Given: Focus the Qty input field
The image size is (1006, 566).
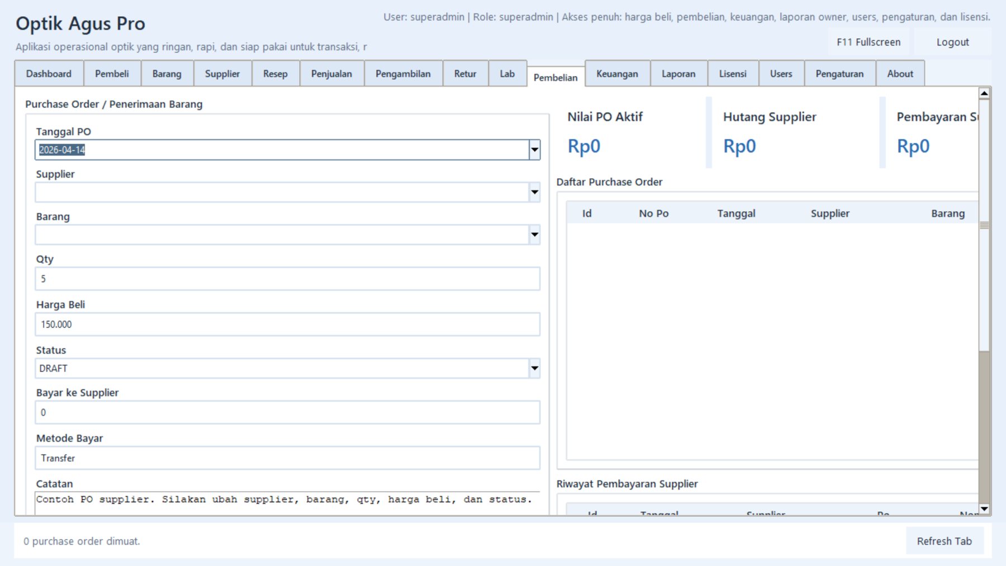Looking at the screenshot, I should coord(287,279).
